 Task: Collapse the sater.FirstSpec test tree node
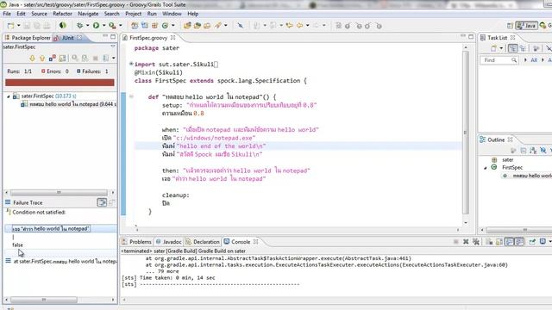click(x=9, y=96)
